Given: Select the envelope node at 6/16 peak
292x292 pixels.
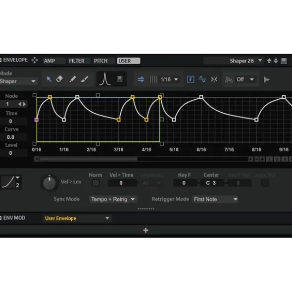Looking at the screenshot, I should pos(201,97).
